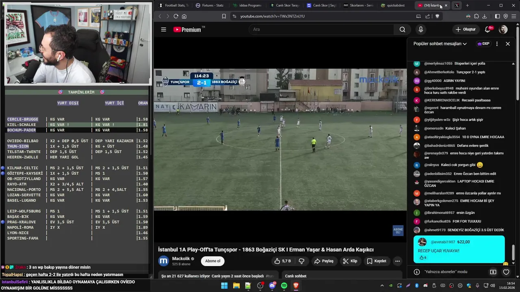This screenshot has height=292, width=520.
Task: Start voice search with the microphone icon
Action: pos(420,29)
